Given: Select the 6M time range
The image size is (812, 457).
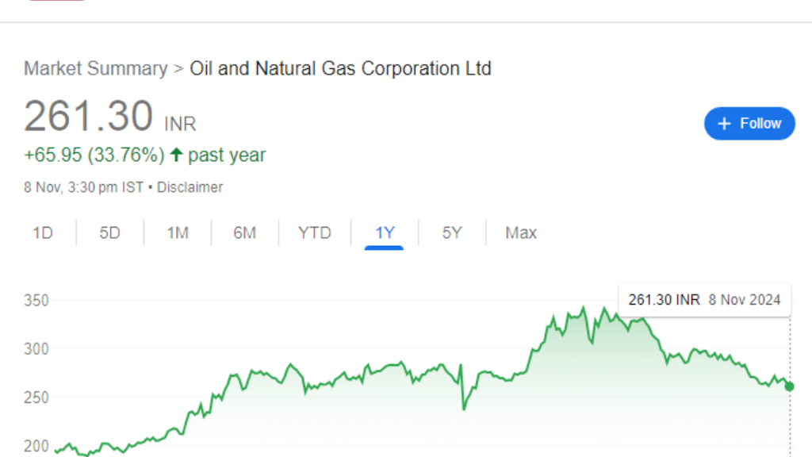Looking at the screenshot, I should point(244,232).
